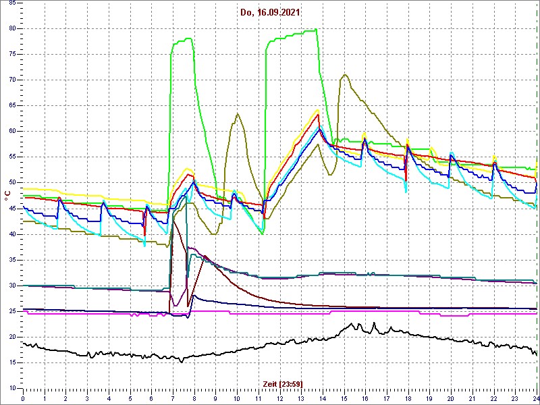Pick hour 19 on the time axis
Image resolution: width=540 pixels, height=405 pixels.
point(430,398)
